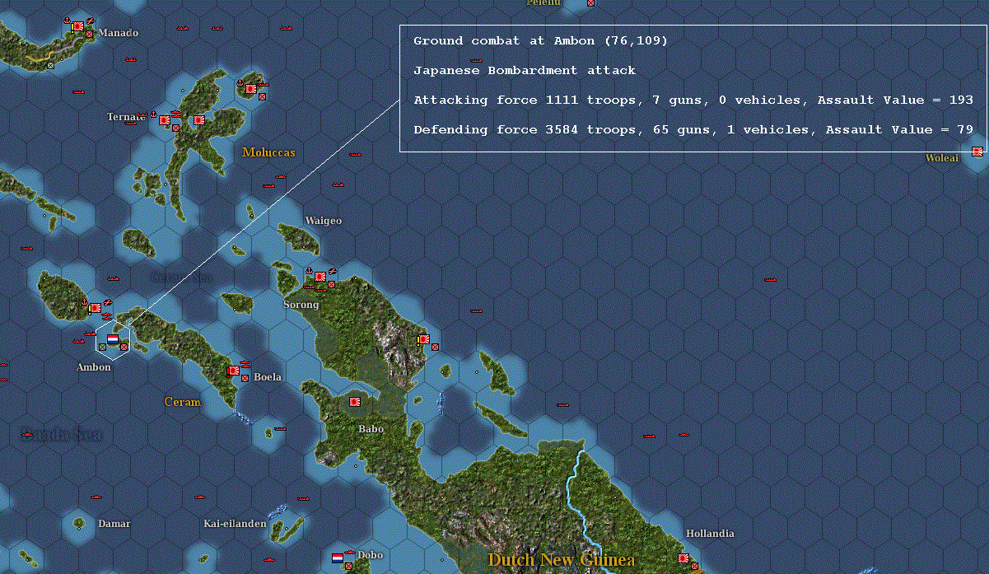
Task: Click the 'Defending force 3584 troops' report line
Action: (693, 130)
